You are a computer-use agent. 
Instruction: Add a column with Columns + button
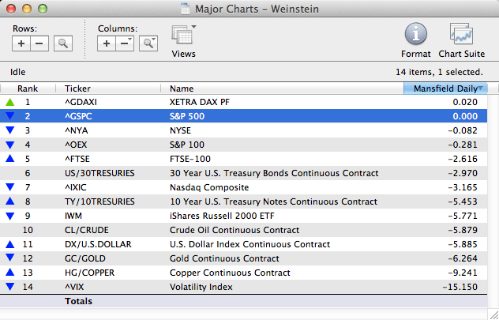pyautogui.click(x=107, y=43)
